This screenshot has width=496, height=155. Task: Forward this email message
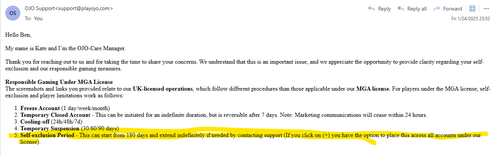pyautogui.click(x=448, y=9)
